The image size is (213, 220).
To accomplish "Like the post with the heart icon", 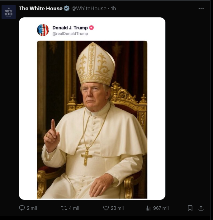I will point(106,208).
